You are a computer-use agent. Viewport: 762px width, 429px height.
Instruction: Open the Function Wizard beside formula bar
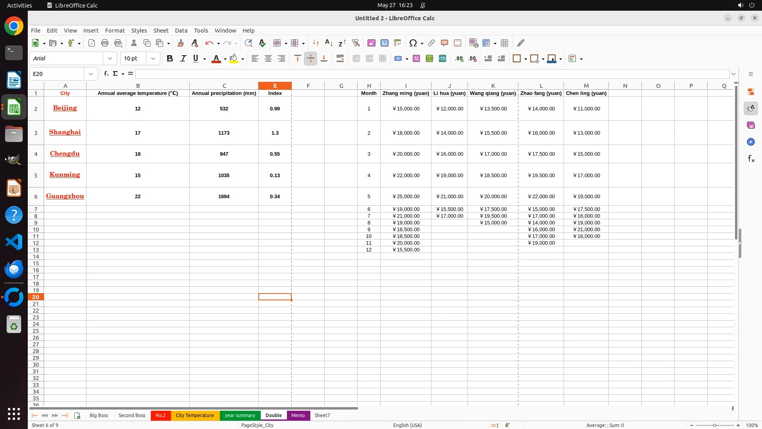click(x=106, y=74)
